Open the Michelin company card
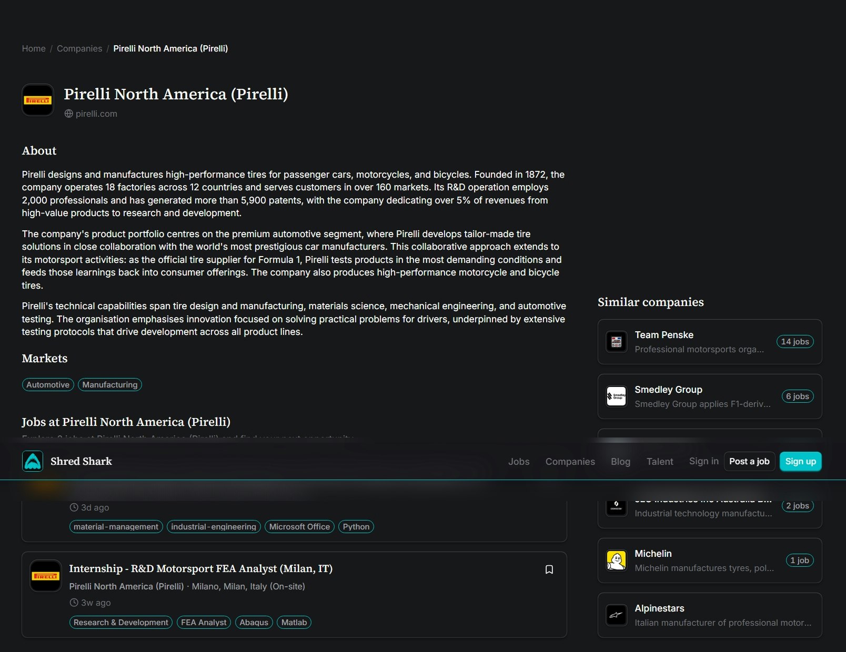846x652 pixels. tap(710, 561)
